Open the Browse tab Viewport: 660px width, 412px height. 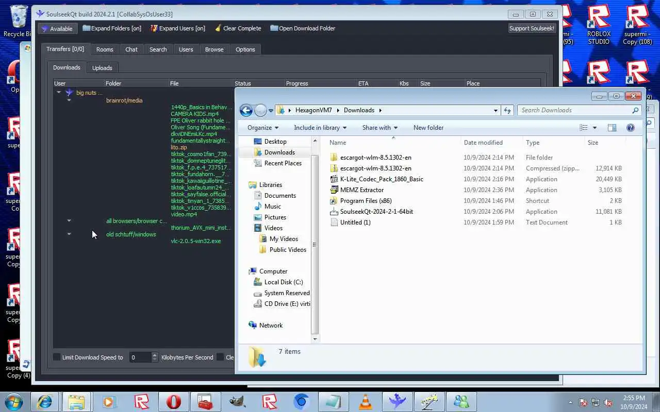214,49
